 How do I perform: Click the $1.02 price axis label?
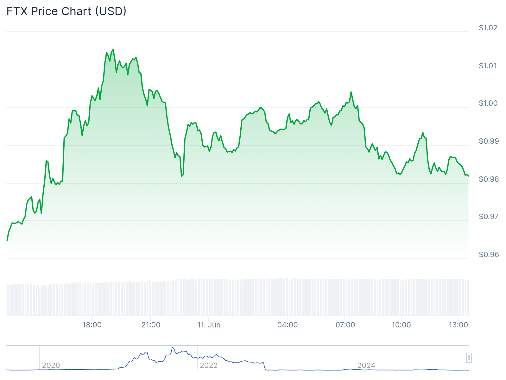pos(488,28)
